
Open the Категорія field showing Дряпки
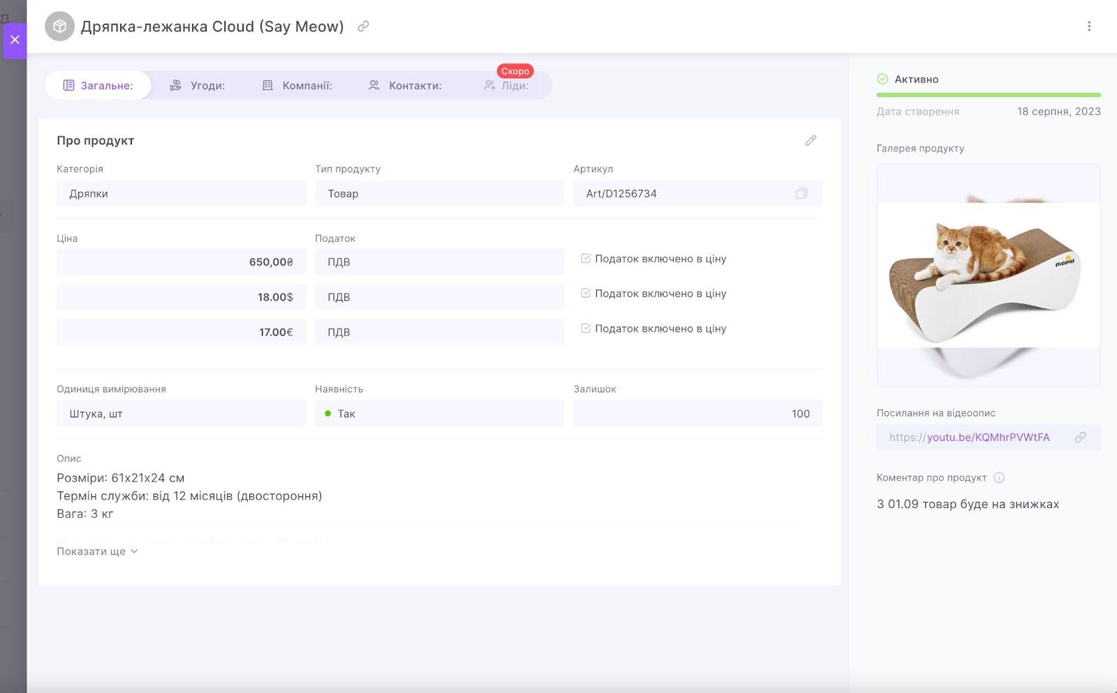click(x=181, y=193)
